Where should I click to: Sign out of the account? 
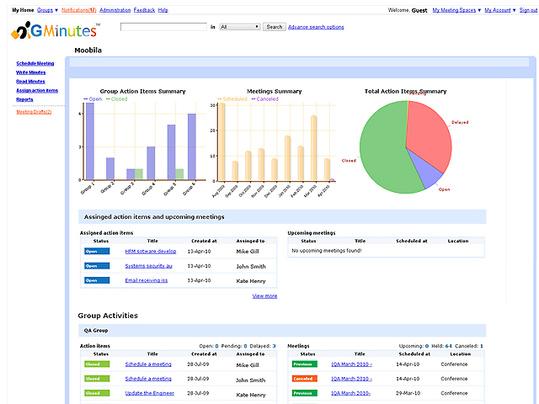click(529, 10)
